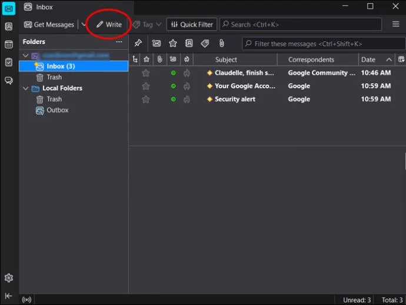Click the global Search field
The image size is (406, 305).
tap(300, 24)
